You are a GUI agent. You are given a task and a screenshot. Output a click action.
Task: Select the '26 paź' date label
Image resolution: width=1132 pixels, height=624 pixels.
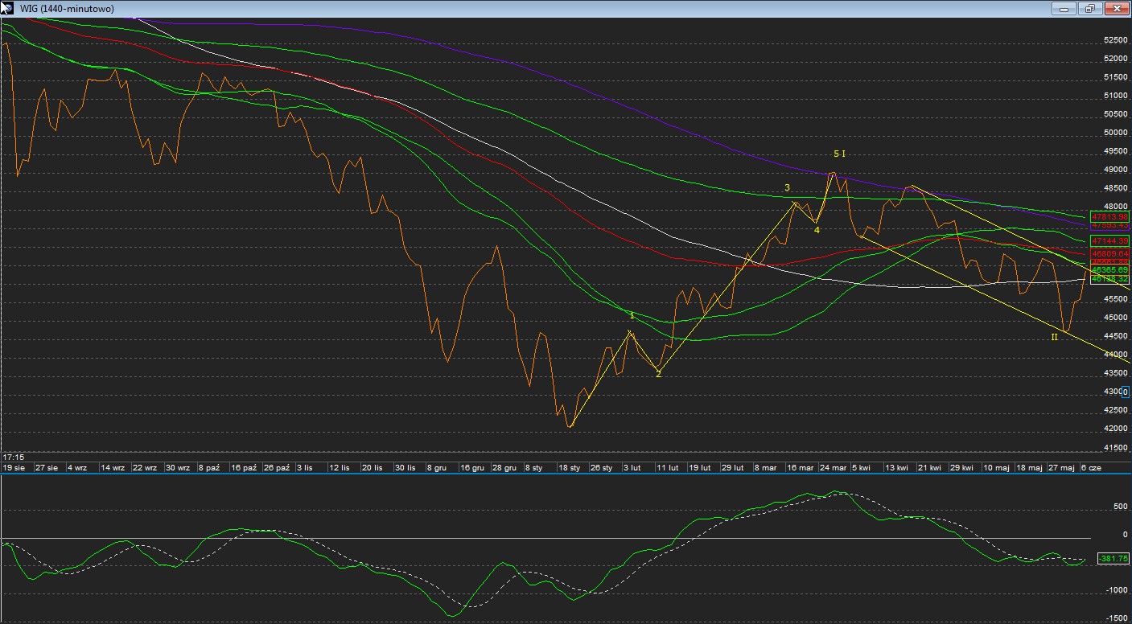(x=276, y=467)
